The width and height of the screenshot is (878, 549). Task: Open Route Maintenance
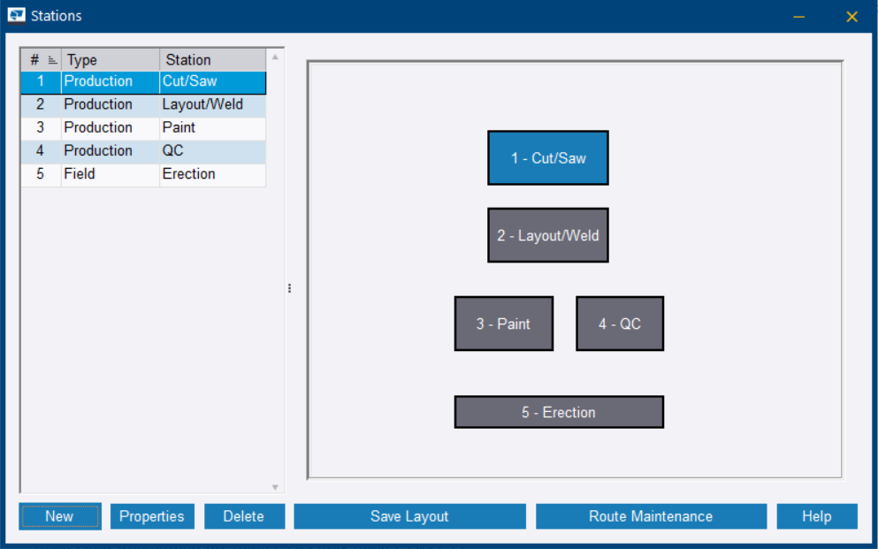pyautogui.click(x=650, y=516)
